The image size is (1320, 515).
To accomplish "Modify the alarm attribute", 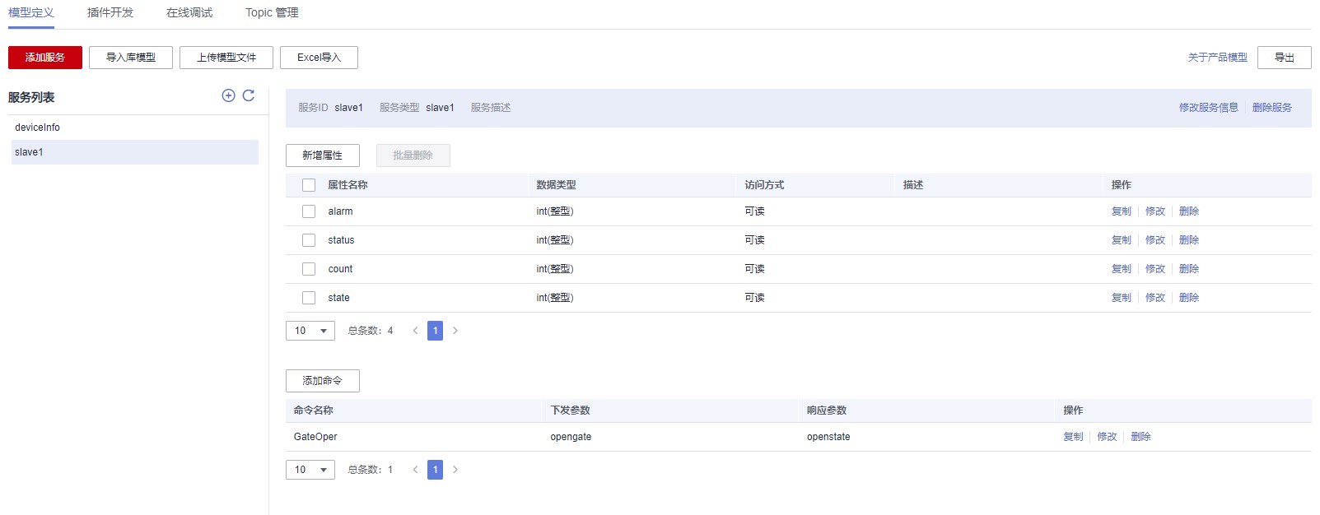I will click(1155, 211).
